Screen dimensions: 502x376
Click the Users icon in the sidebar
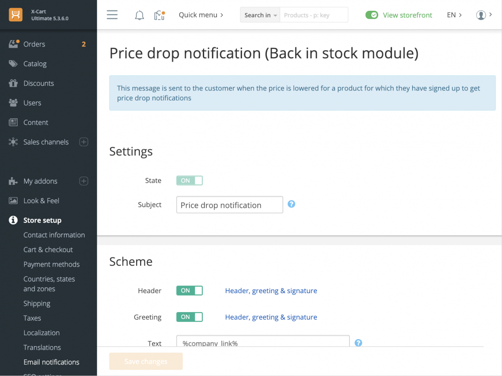coord(12,103)
